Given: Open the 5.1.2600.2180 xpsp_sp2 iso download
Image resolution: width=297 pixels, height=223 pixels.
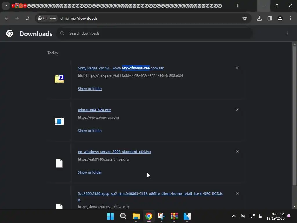Looking at the screenshot, I should (150, 196).
